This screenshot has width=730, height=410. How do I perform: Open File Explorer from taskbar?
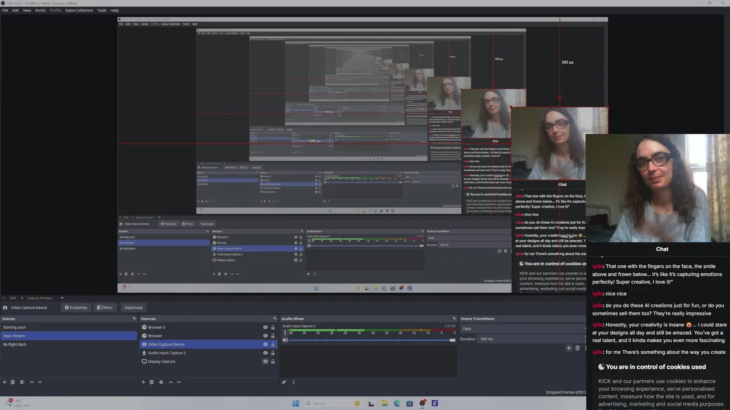pos(384,403)
